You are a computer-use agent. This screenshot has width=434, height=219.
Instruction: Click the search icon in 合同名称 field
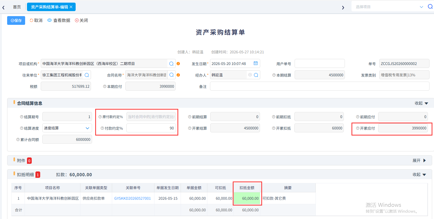pyautogui.click(x=171, y=75)
